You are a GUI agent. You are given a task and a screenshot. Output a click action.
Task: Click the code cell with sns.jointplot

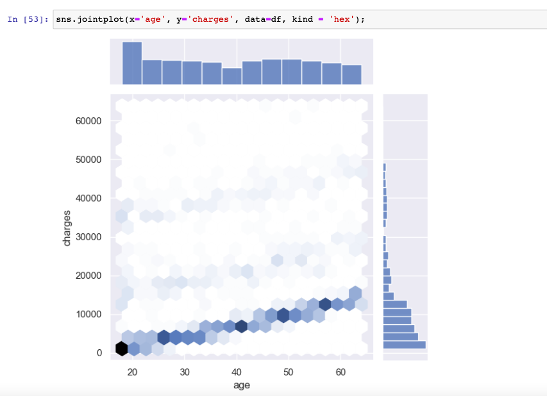click(300, 19)
